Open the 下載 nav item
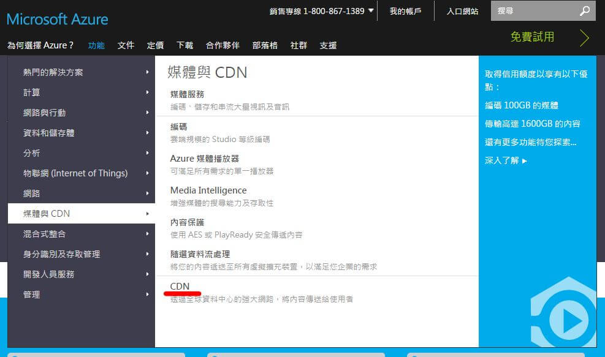The height and width of the screenshot is (357, 605). 185,45
